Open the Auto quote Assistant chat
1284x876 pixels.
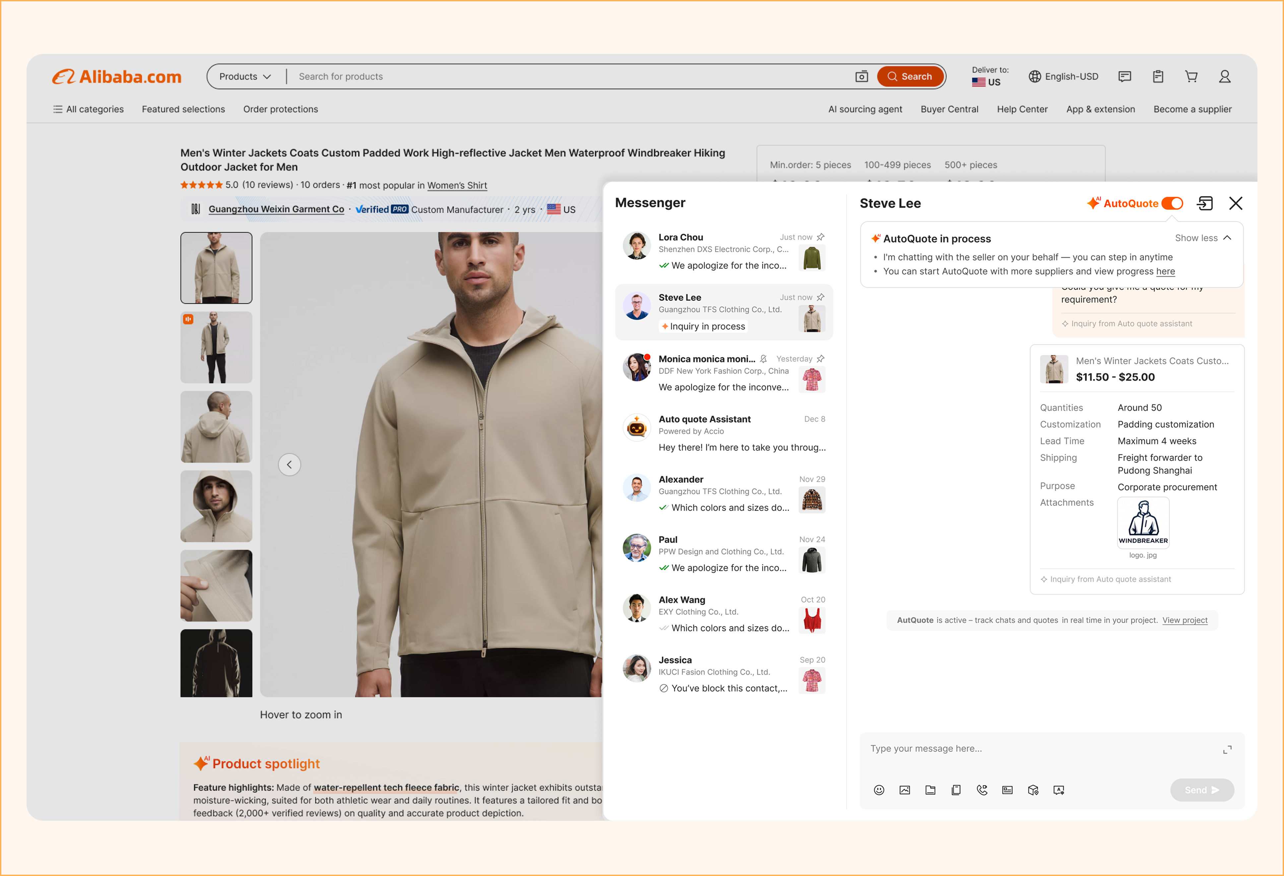[x=724, y=433]
